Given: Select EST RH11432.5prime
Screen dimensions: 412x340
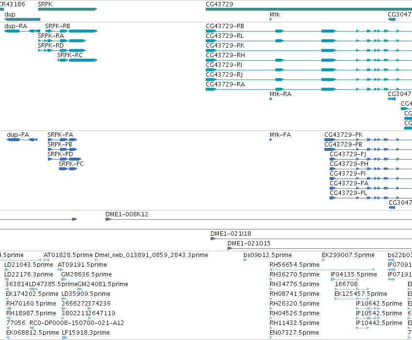Looking at the screenshot, I should 294,323.
